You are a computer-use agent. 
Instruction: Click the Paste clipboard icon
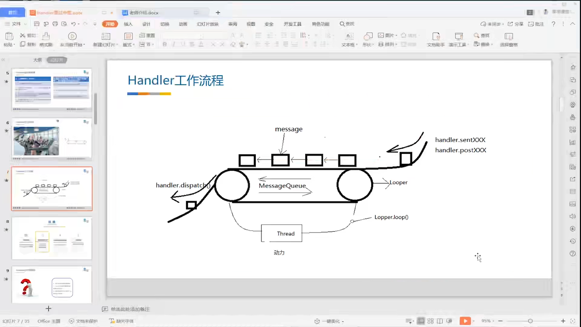(9, 36)
